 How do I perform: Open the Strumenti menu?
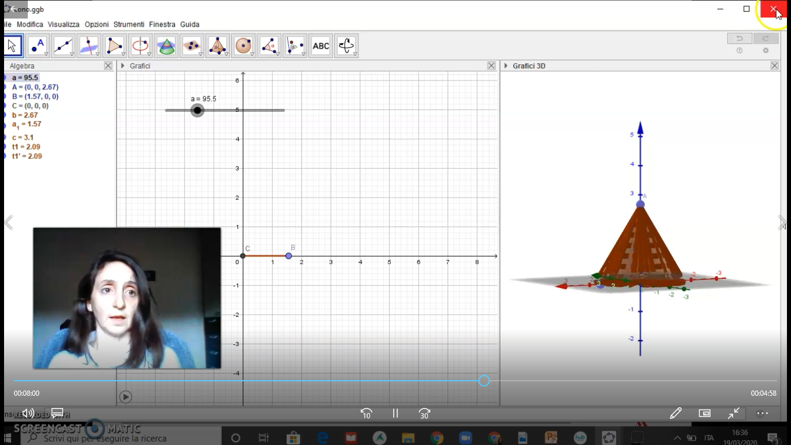(x=129, y=24)
